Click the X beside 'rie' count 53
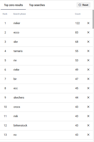Screen dimensions: 94x142 pyautogui.click(x=88, y=60)
